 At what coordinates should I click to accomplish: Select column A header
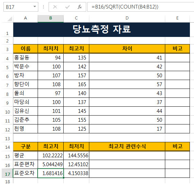25,18
